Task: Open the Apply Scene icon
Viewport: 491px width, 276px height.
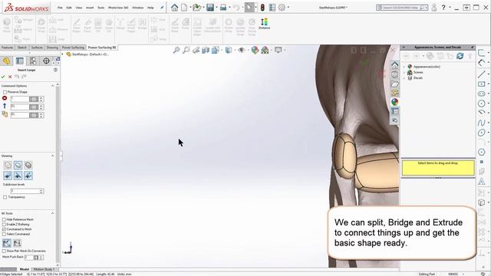Action: (265, 50)
